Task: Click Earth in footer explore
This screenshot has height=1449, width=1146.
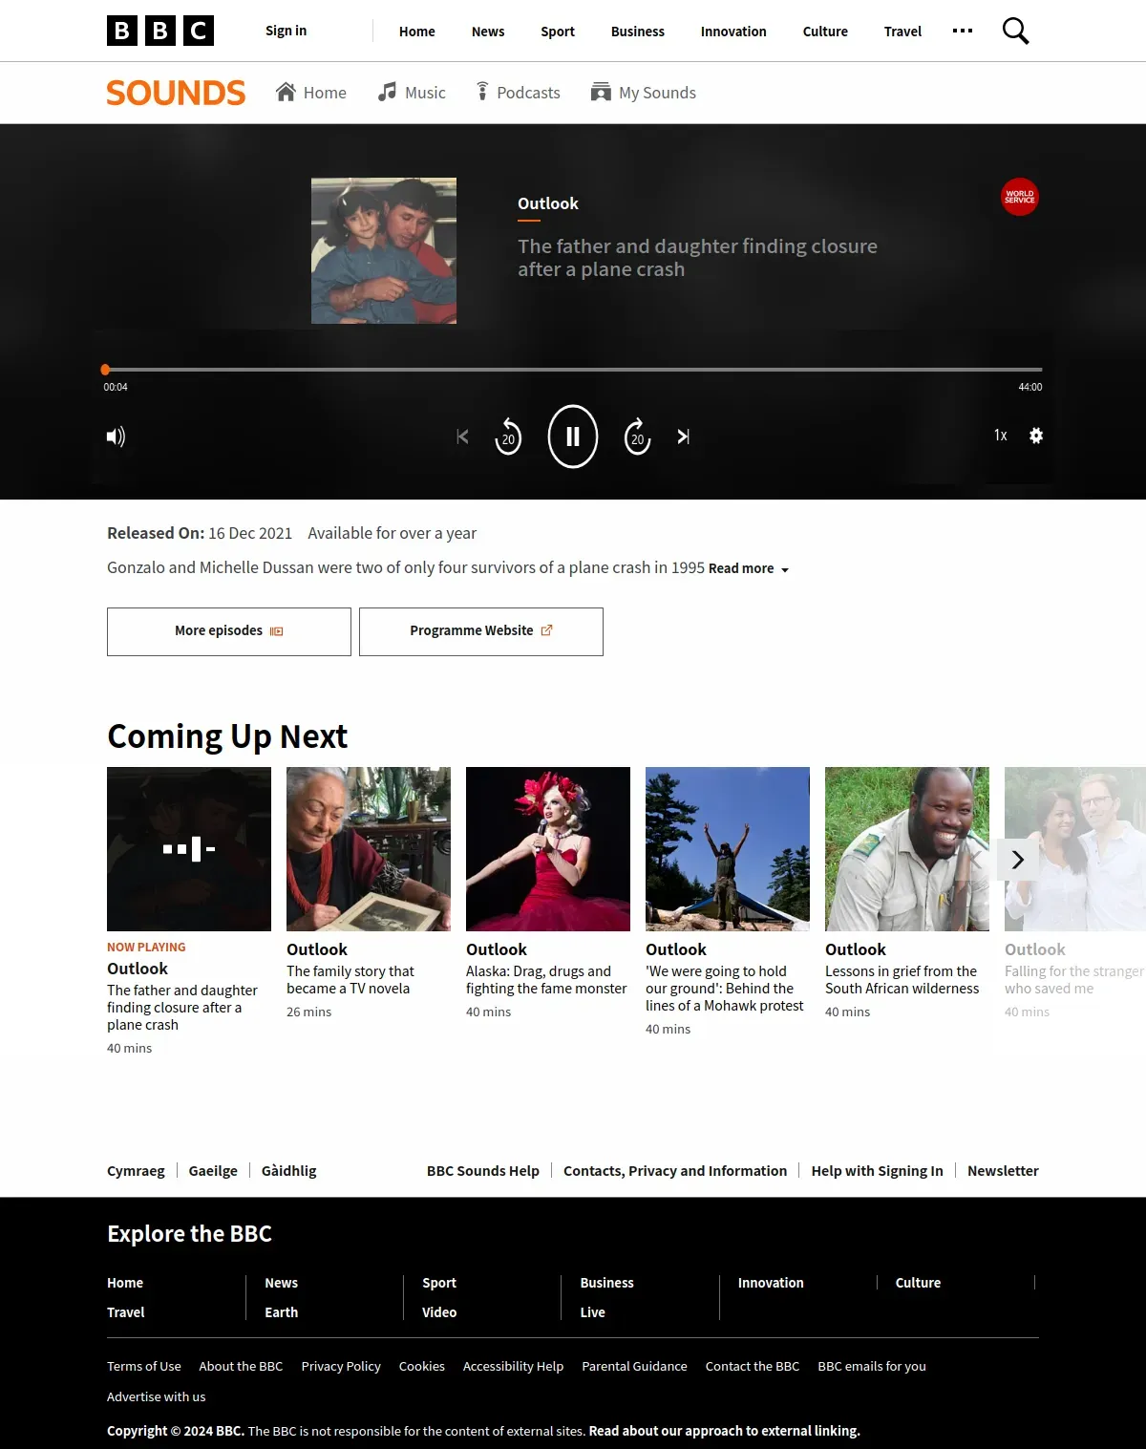Action: pyautogui.click(x=282, y=1312)
